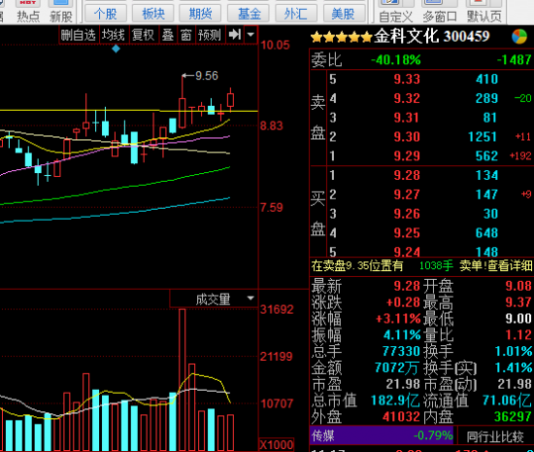Click 删自选 to remove from watchlist
The image size is (534, 452).
[79, 35]
